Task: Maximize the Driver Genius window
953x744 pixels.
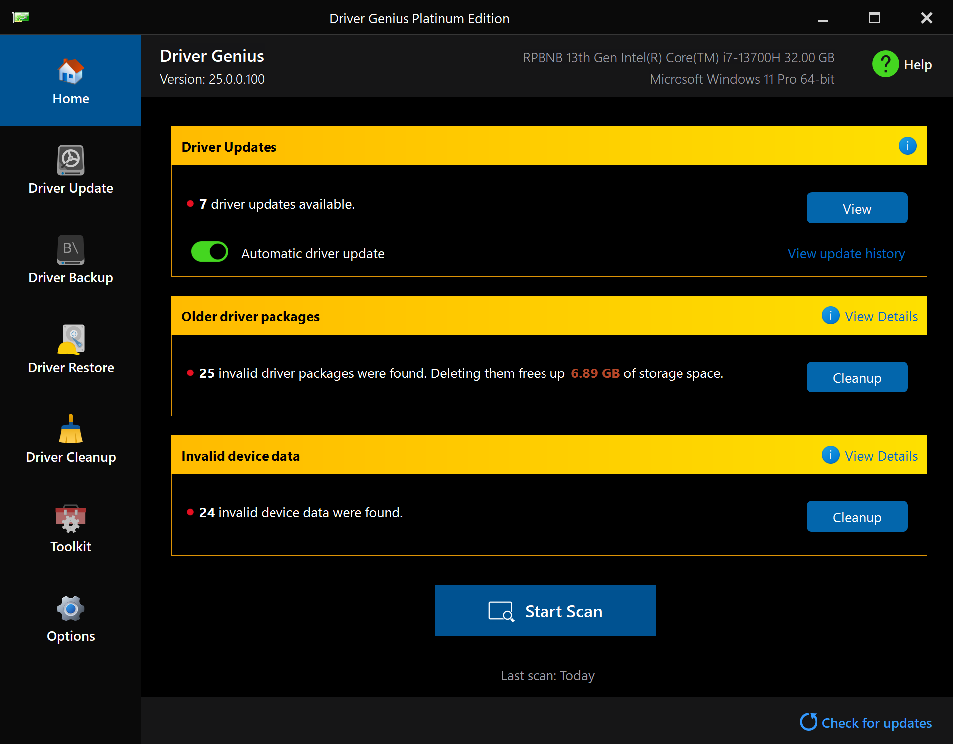Action: 874,18
